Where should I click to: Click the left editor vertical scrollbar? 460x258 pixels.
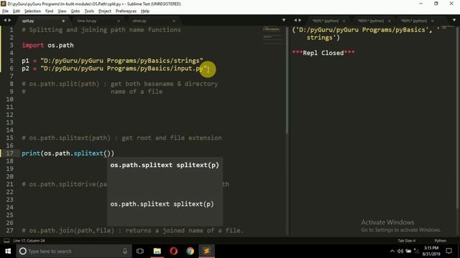click(x=287, y=80)
